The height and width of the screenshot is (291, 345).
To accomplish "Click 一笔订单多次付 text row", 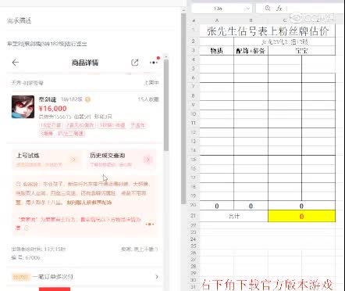I will click(x=52, y=277).
